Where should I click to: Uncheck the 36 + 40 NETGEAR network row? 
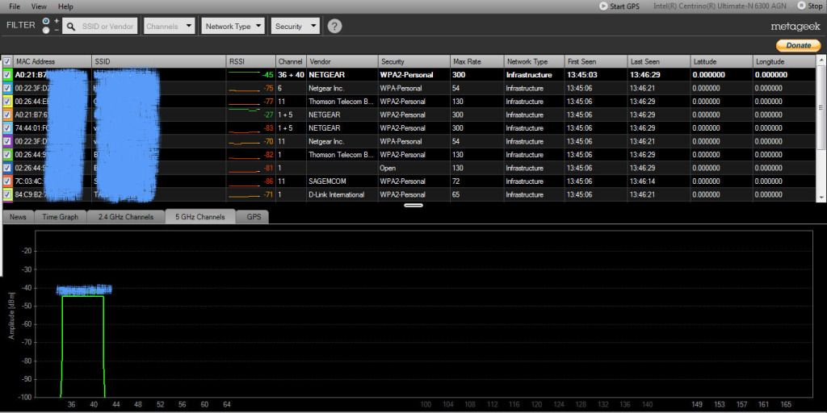pyautogui.click(x=7, y=75)
